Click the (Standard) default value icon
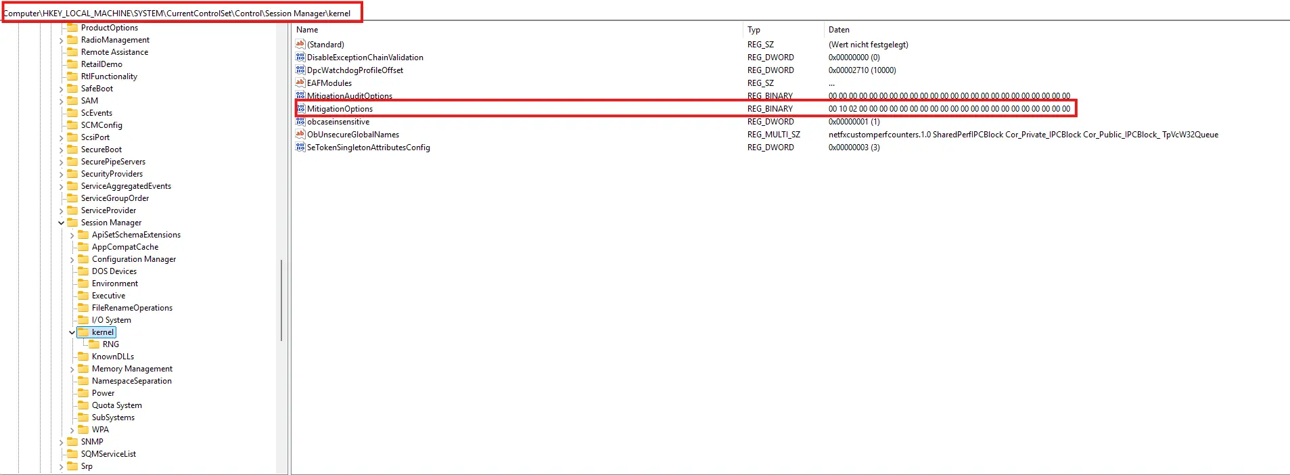 [x=300, y=44]
